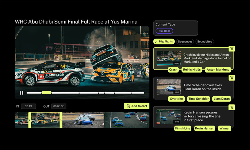Toggle the Highlights filter chip
This screenshot has height=150, width=250.
(x=164, y=41)
